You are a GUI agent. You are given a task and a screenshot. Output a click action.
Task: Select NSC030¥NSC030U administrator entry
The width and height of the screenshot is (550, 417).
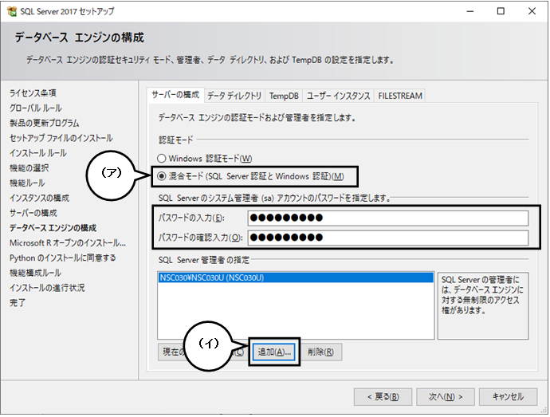tap(296, 277)
